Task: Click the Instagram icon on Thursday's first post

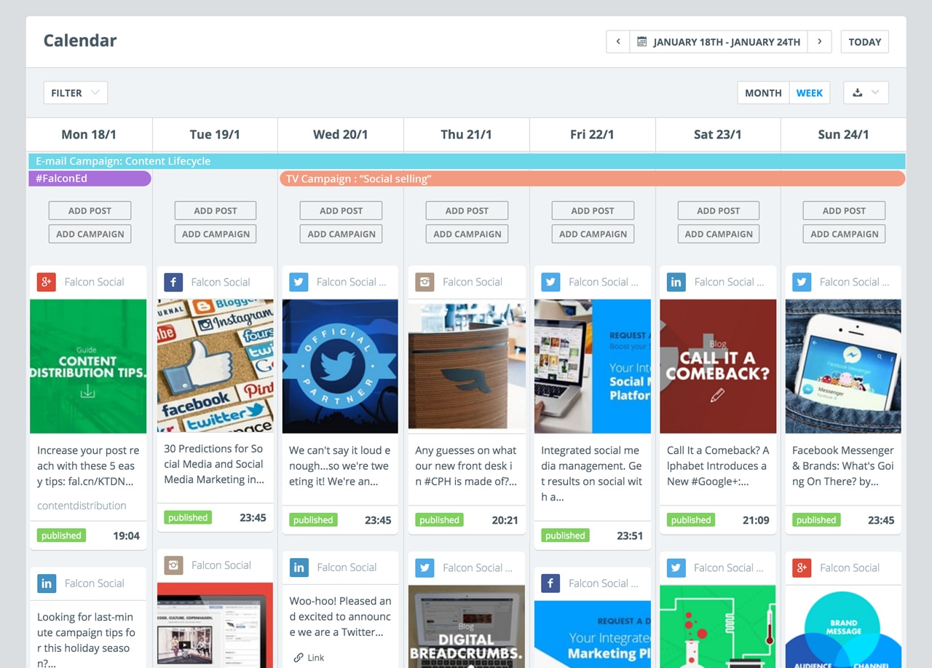Action: [x=424, y=282]
